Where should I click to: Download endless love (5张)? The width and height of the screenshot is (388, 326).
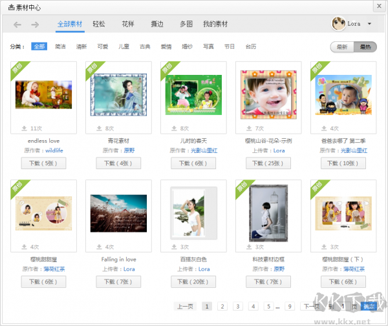pyautogui.click(x=43, y=163)
